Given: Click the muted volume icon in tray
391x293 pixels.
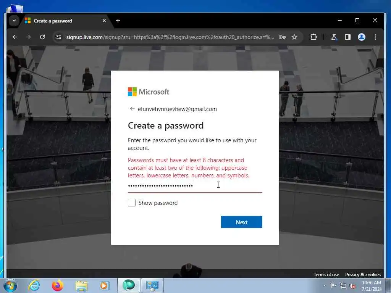Looking at the screenshot, I should [x=352, y=286].
